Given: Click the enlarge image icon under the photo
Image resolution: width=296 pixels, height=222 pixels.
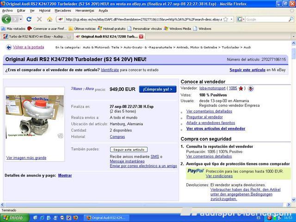Looking at the screenshot, I should [61, 136].
